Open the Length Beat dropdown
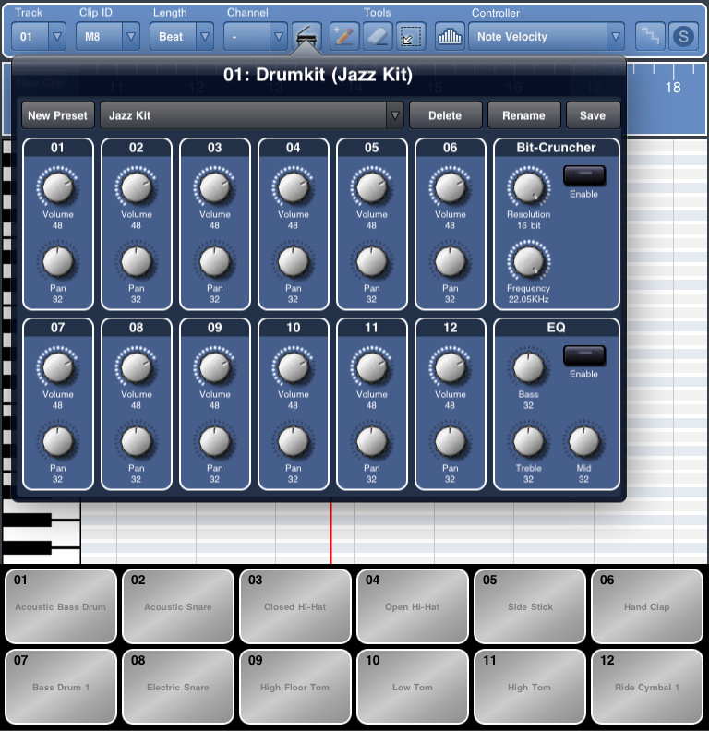 pos(182,36)
